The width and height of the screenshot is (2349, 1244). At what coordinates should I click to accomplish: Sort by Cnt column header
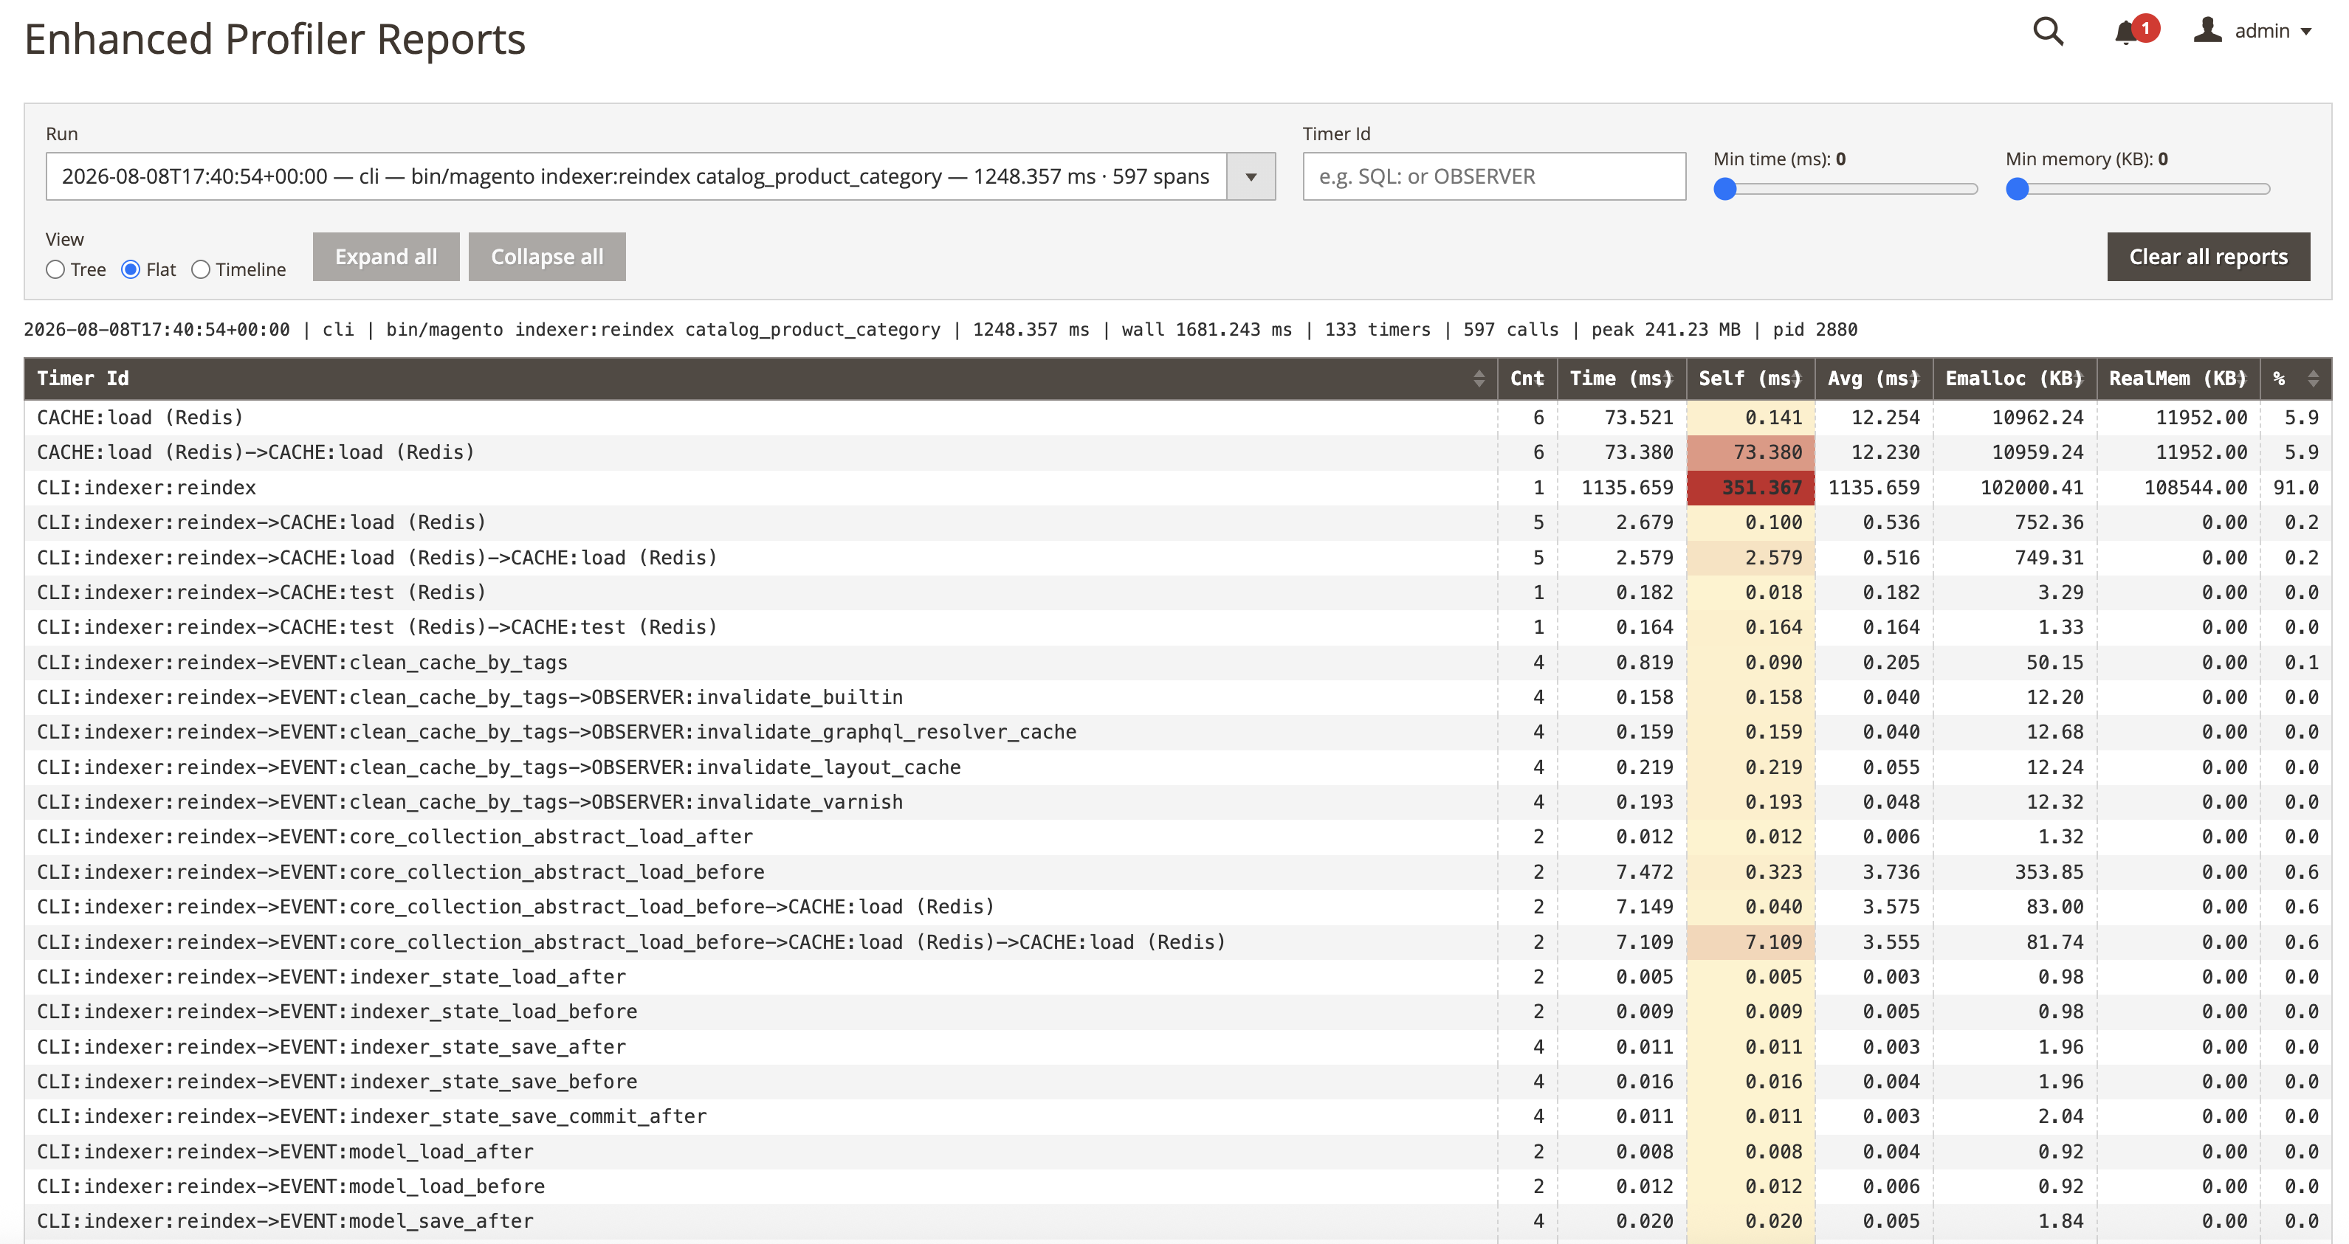pyautogui.click(x=1527, y=379)
